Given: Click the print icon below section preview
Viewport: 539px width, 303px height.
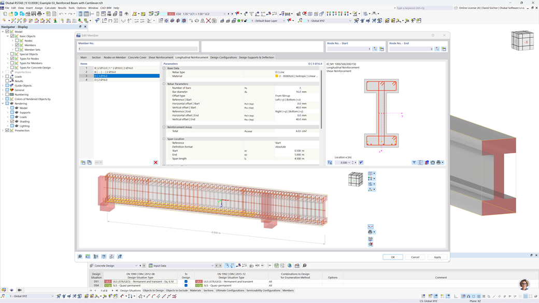Looking at the screenshot, I should pyautogui.click(x=438, y=163).
